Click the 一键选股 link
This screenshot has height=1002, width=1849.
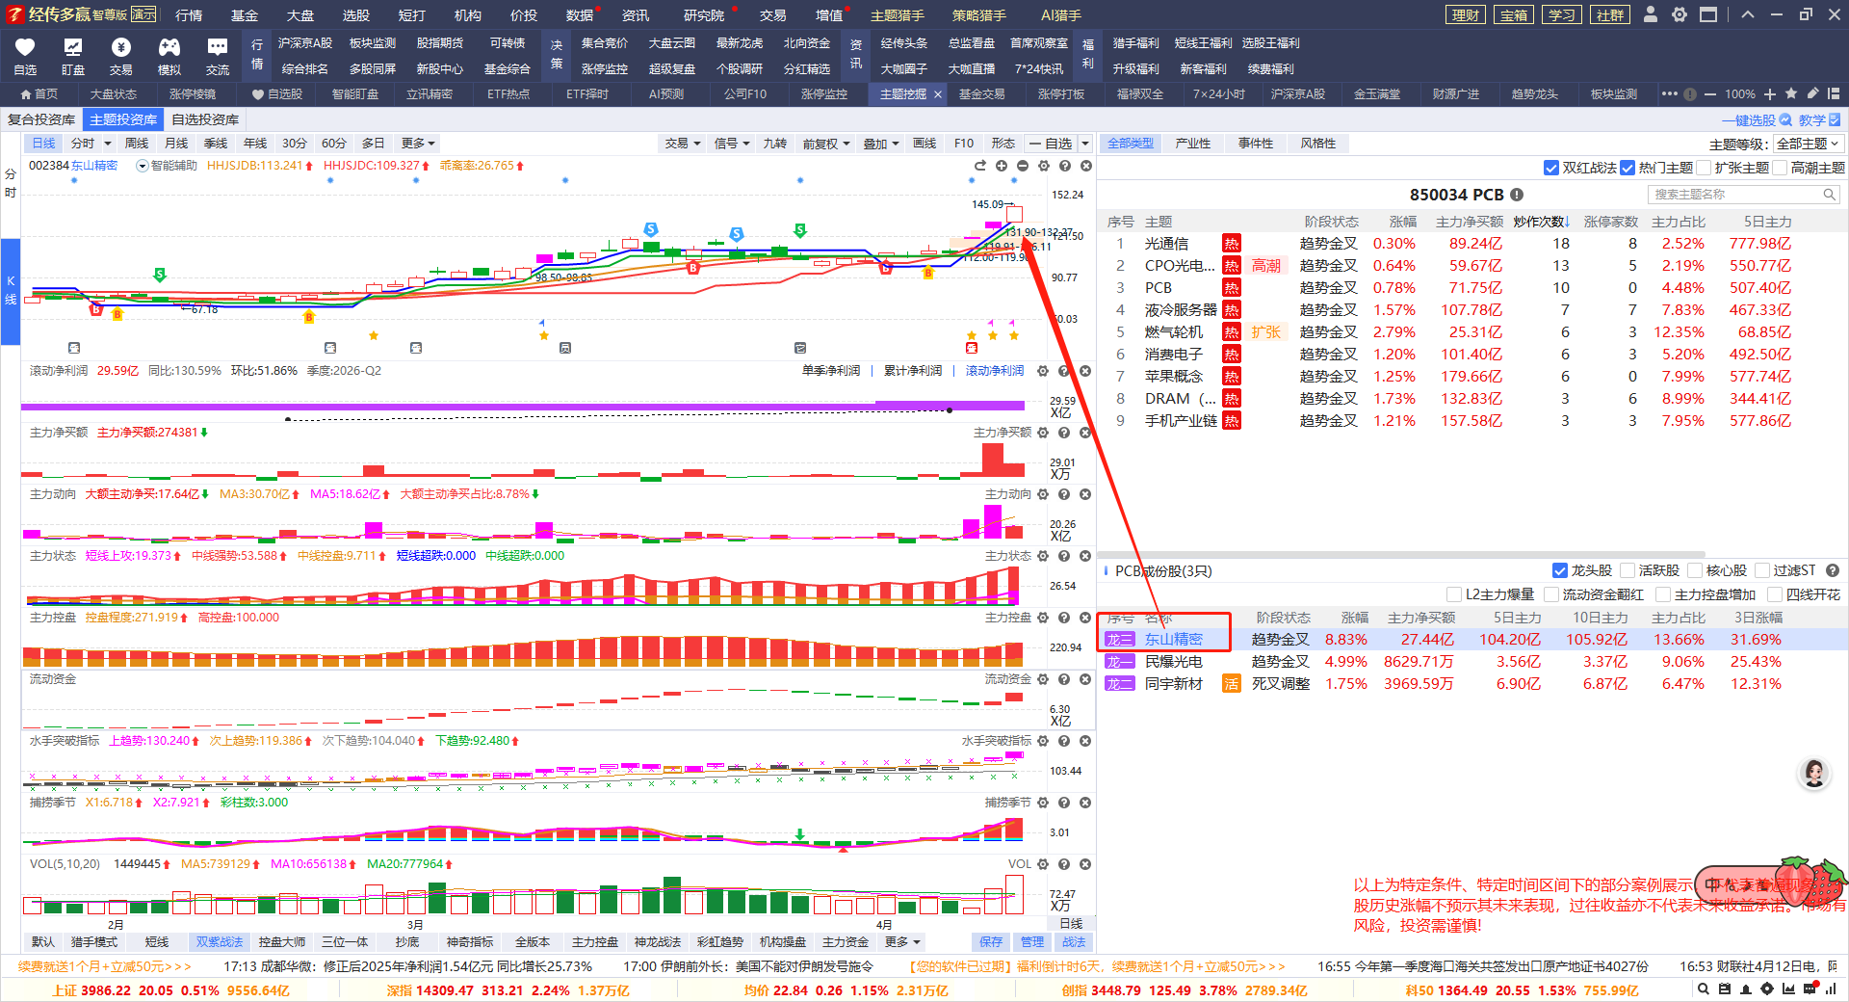(1755, 120)
